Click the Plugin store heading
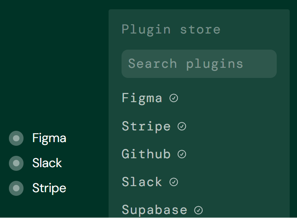 [x=171, y=29]
